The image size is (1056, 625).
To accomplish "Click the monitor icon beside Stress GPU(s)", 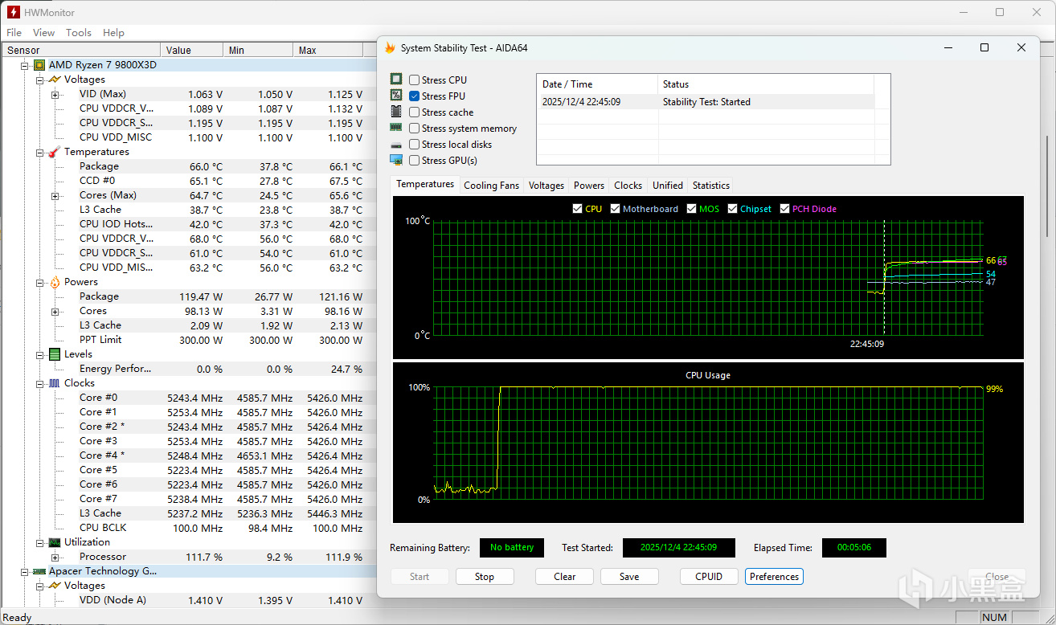I will tap(396, 160).
